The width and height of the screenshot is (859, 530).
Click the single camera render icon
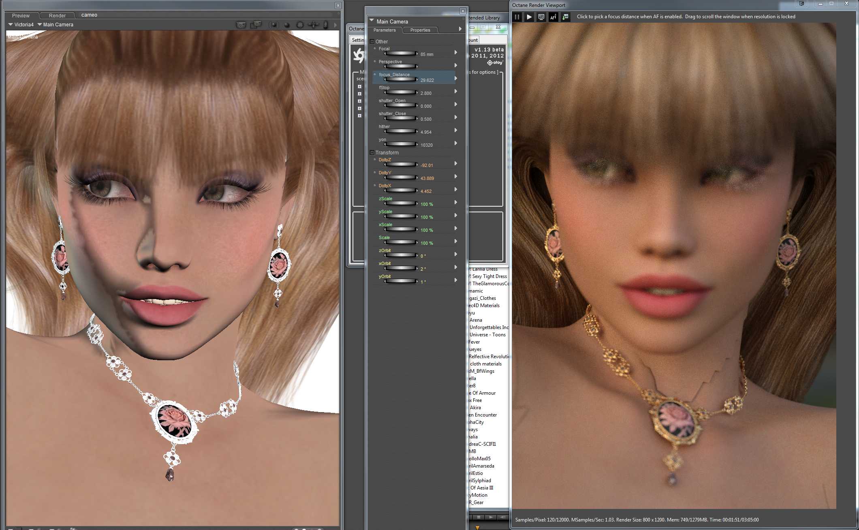click(x=241, y=25)
